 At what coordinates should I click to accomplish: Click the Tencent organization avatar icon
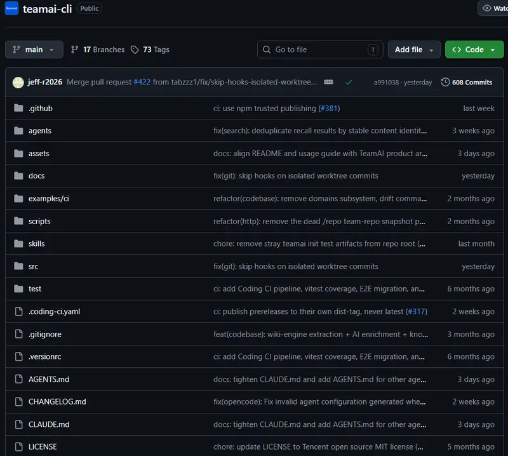point(11,8)
